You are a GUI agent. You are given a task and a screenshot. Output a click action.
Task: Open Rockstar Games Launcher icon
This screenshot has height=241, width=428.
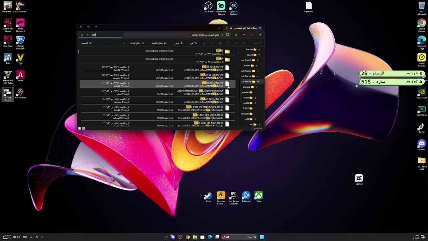pos(221,198)
